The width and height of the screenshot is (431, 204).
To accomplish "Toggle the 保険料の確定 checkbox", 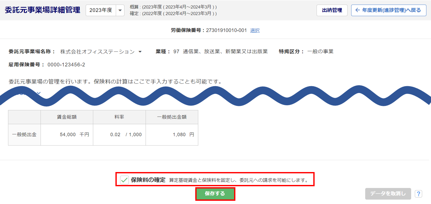I will (x=124, y=180).
